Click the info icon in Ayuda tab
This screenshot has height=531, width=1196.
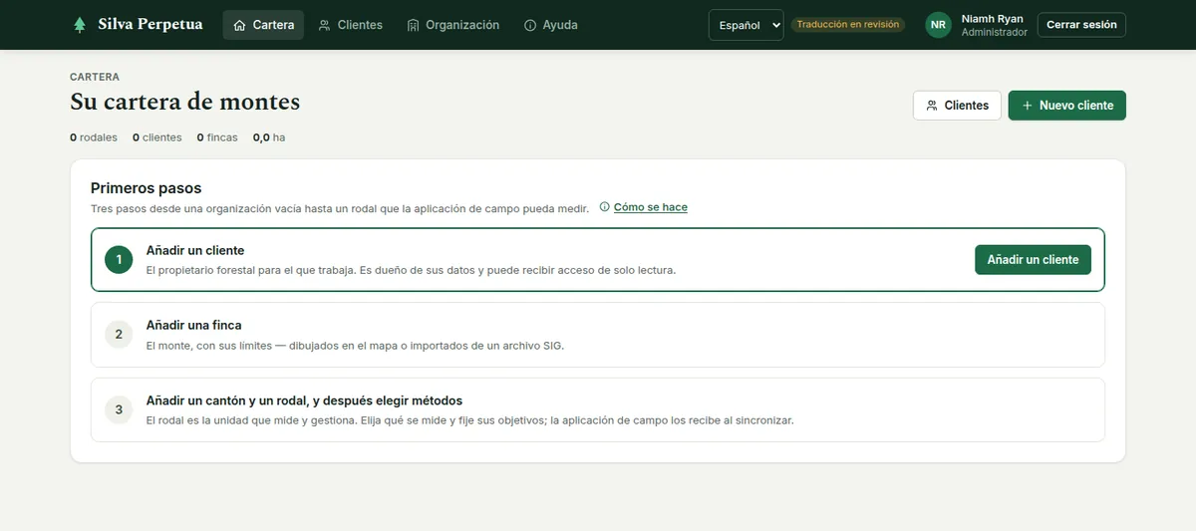530,25
